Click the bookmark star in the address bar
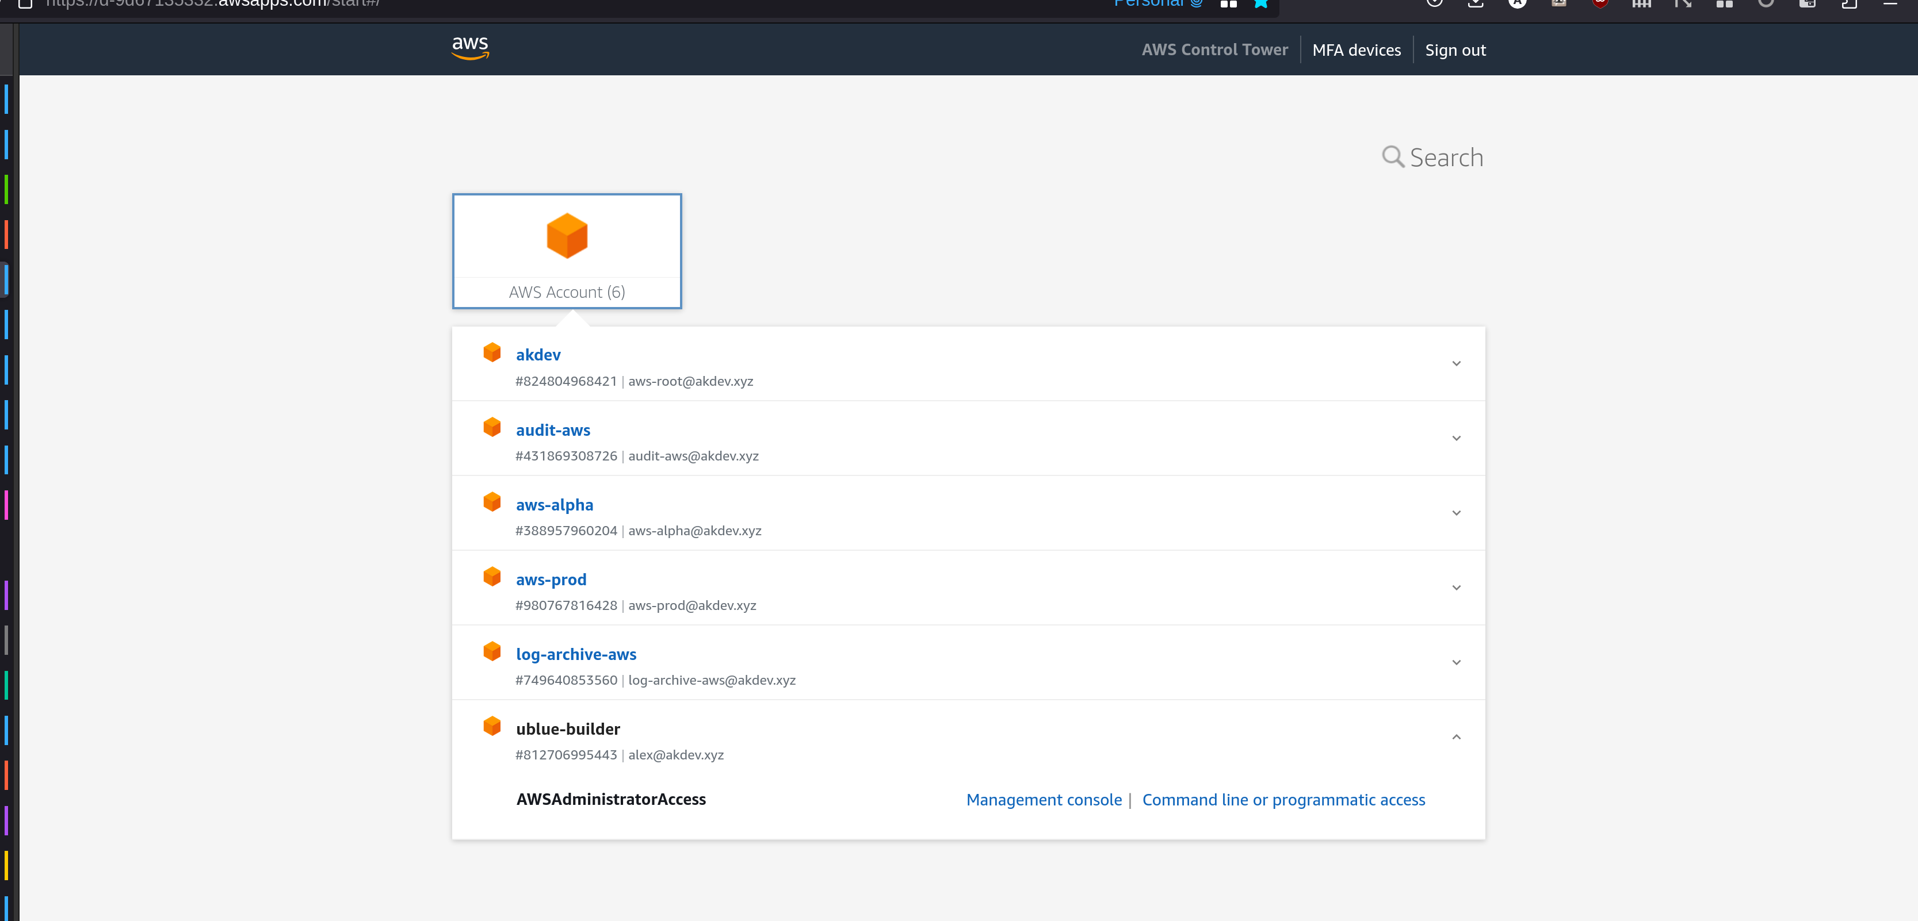The width and height of the screenshot is (1918, 921). [x=1260, y=3]
